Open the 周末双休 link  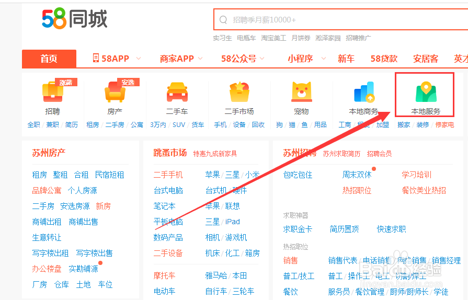357,175
